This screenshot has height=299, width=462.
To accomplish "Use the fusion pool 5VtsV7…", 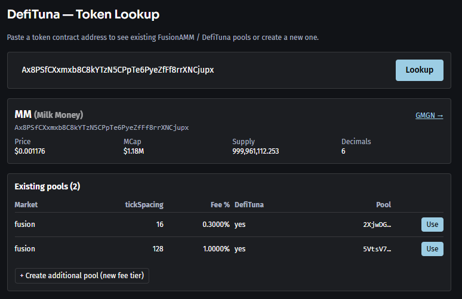I will coord(432,249).
